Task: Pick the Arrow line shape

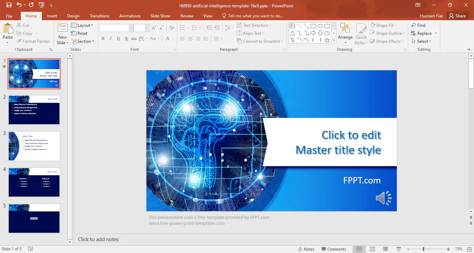Action: (x=306, y=26)
